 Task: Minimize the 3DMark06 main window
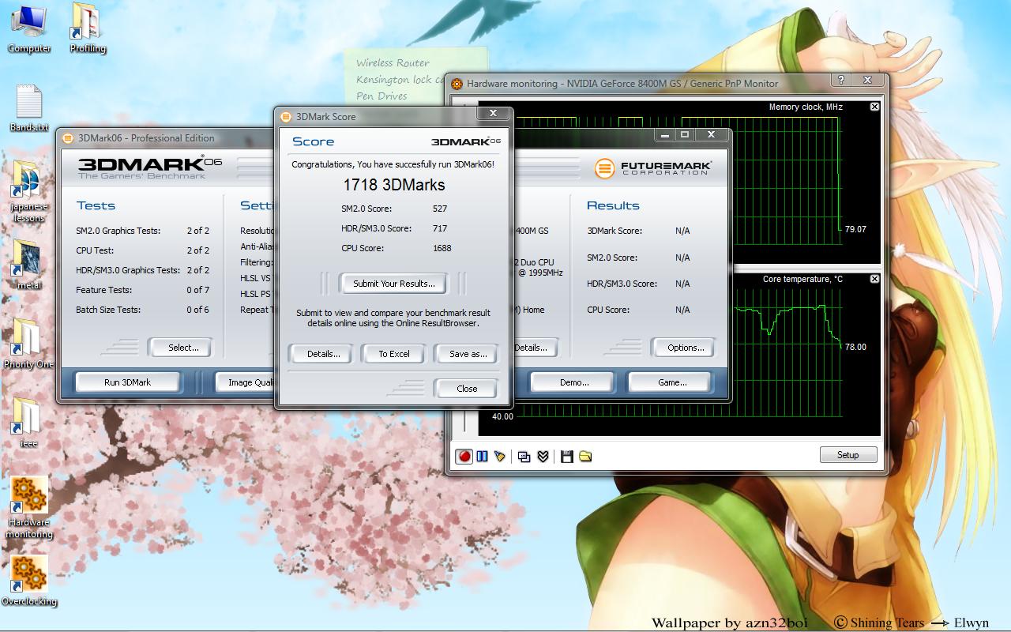point(666,134)
